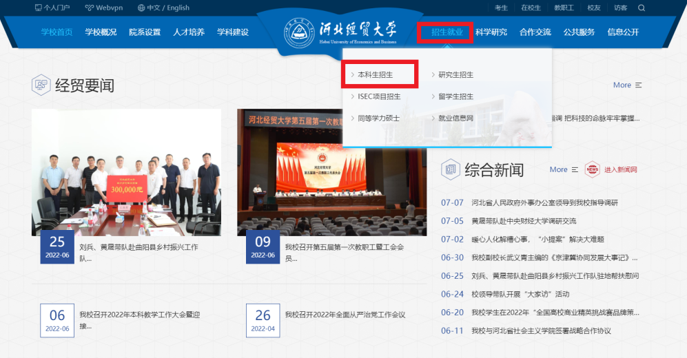Screen dimensions: 687x358
Task: Open article 我校召开2022年全面从严治党工作会议
Action: coord(345,315)
